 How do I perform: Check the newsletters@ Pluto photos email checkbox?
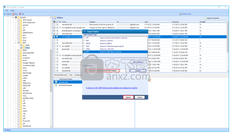tap(54, 25)
